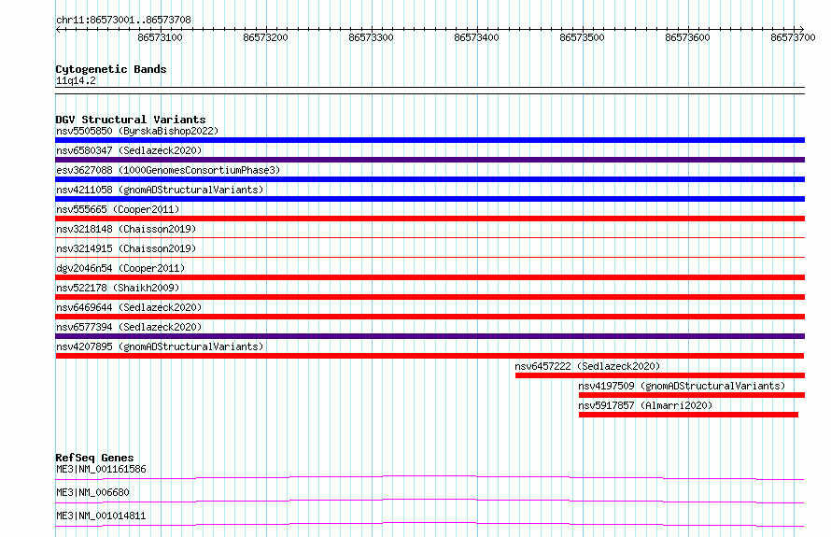This screenshot has height=537, width=831.
Task: Click the Cytogenetic Bands track title
Action: 111,69
